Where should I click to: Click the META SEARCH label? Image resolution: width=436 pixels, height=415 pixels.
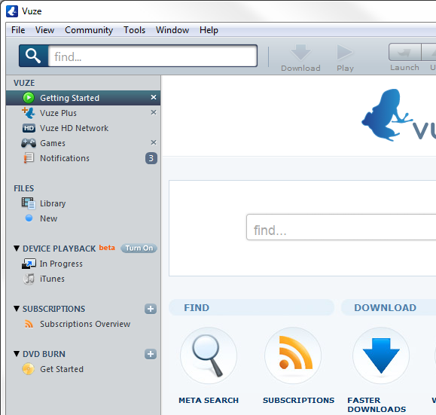point(209,400)
